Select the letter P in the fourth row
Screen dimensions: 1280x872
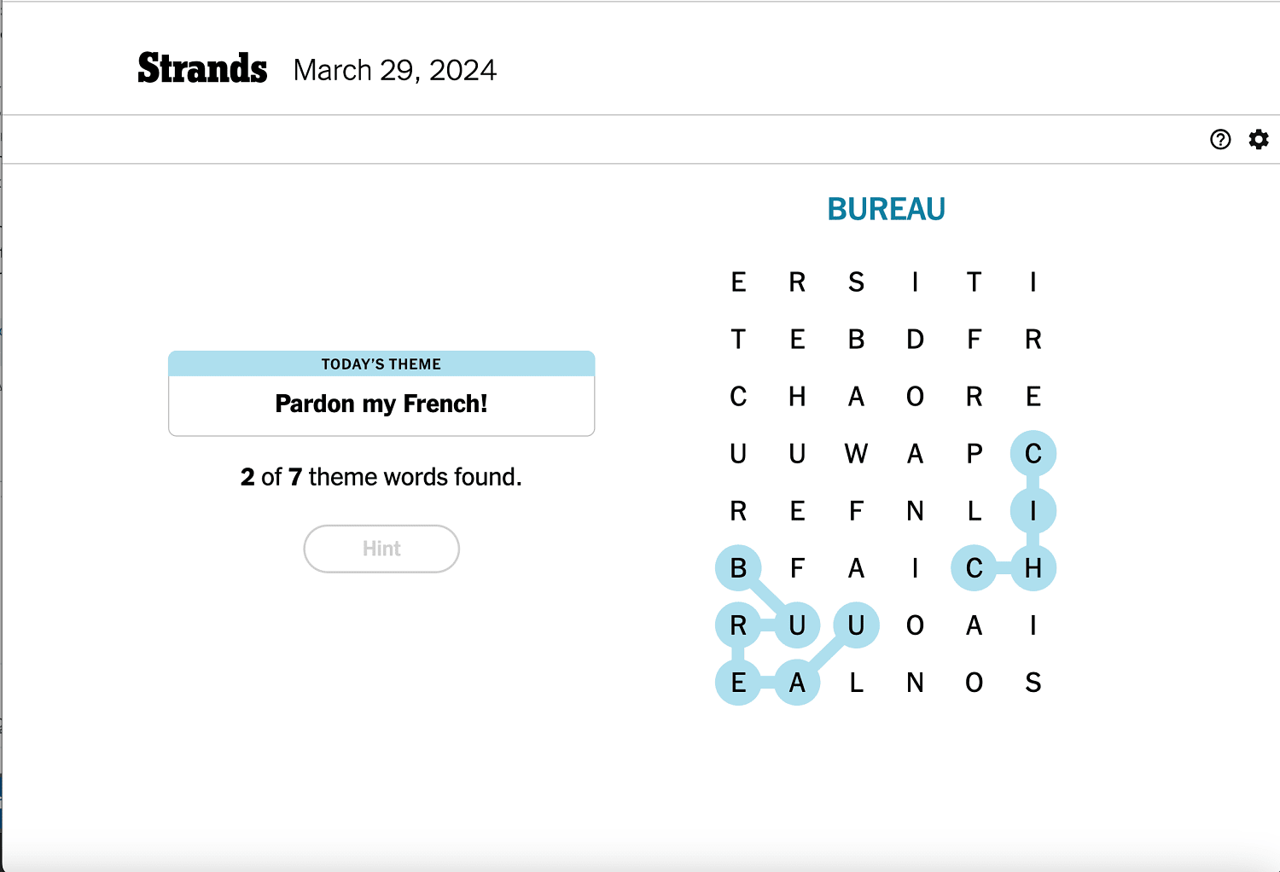(974, 454)
